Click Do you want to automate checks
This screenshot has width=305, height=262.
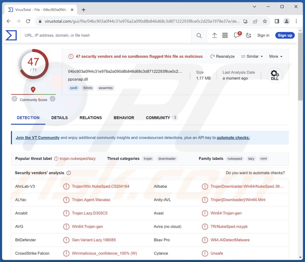pos(255,173)
